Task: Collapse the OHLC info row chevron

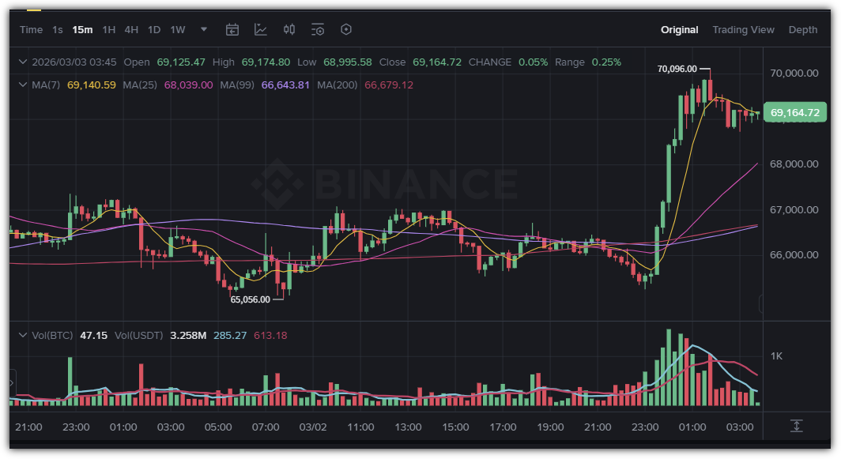Action: pyautogui.click(x=22, y=62)
